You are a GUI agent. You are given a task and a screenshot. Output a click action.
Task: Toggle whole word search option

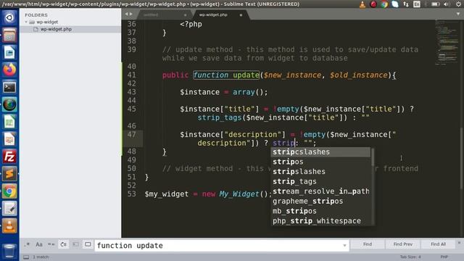pos(51,244)
